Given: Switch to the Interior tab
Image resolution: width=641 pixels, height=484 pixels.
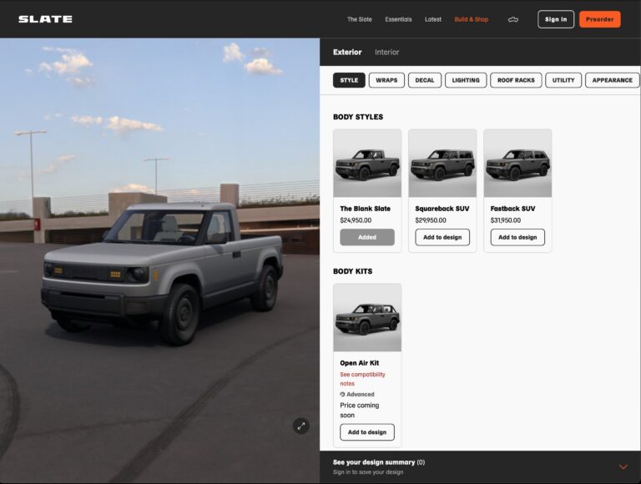Looking at the screenshot, I should [x=386, y=52].
